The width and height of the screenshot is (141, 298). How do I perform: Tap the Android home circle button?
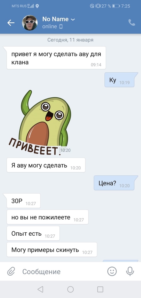70,289
